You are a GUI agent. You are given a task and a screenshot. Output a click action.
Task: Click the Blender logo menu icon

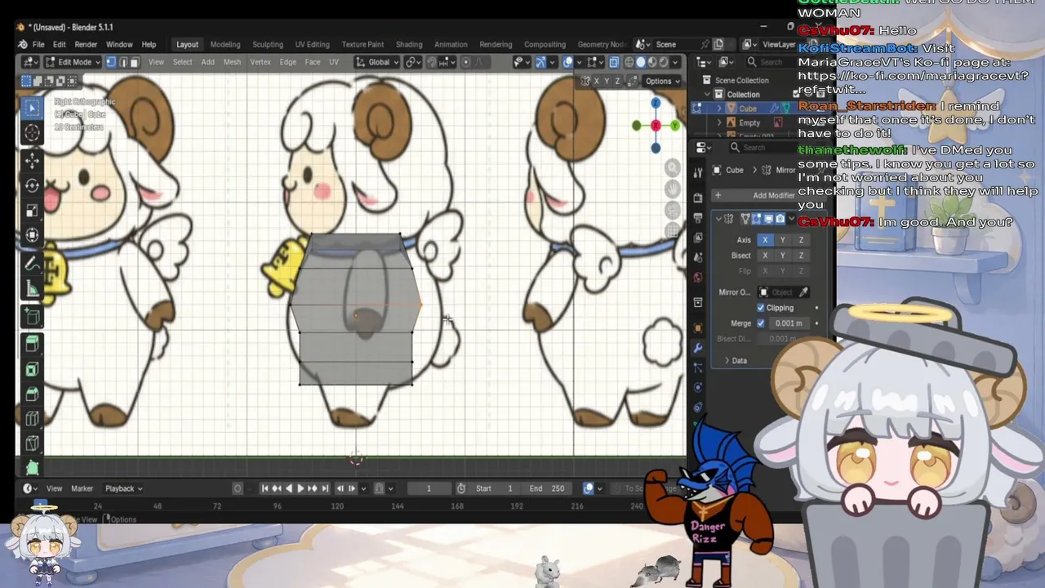(x=23, y=44)
